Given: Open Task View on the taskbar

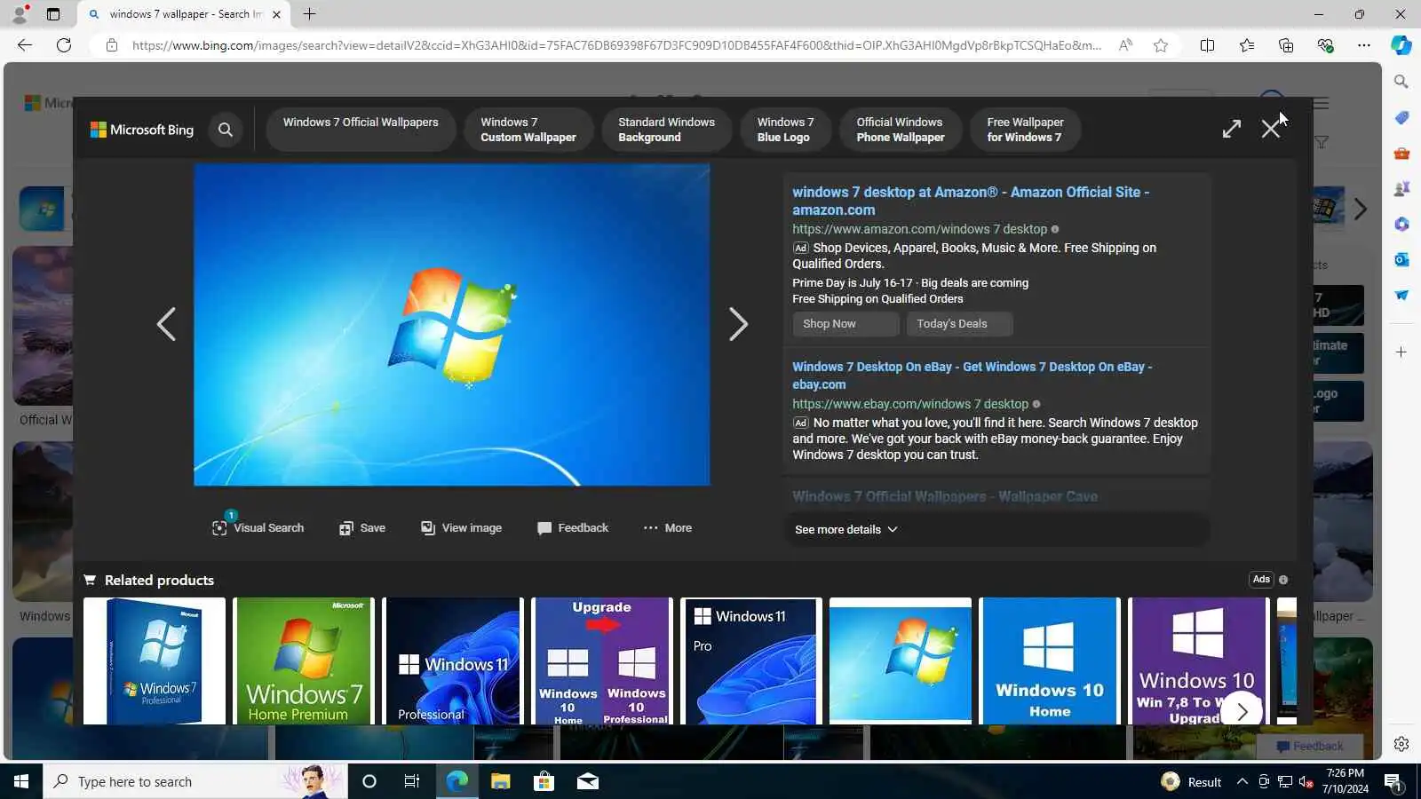Looking at the screenshot, I should (412, 781).
